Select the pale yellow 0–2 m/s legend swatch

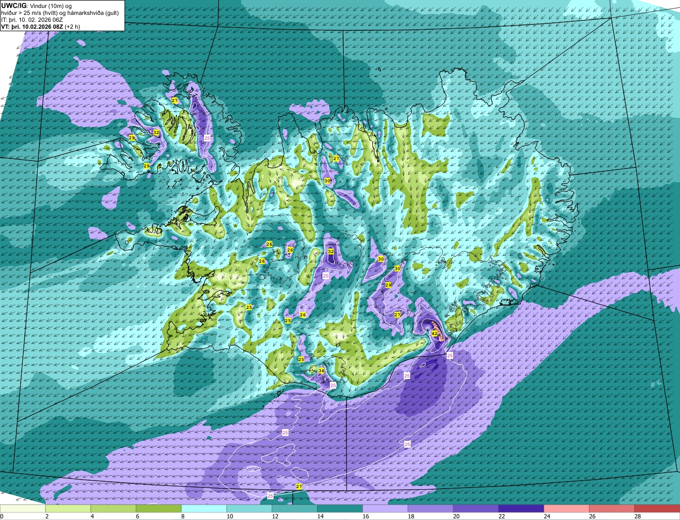tap(22, 508)
